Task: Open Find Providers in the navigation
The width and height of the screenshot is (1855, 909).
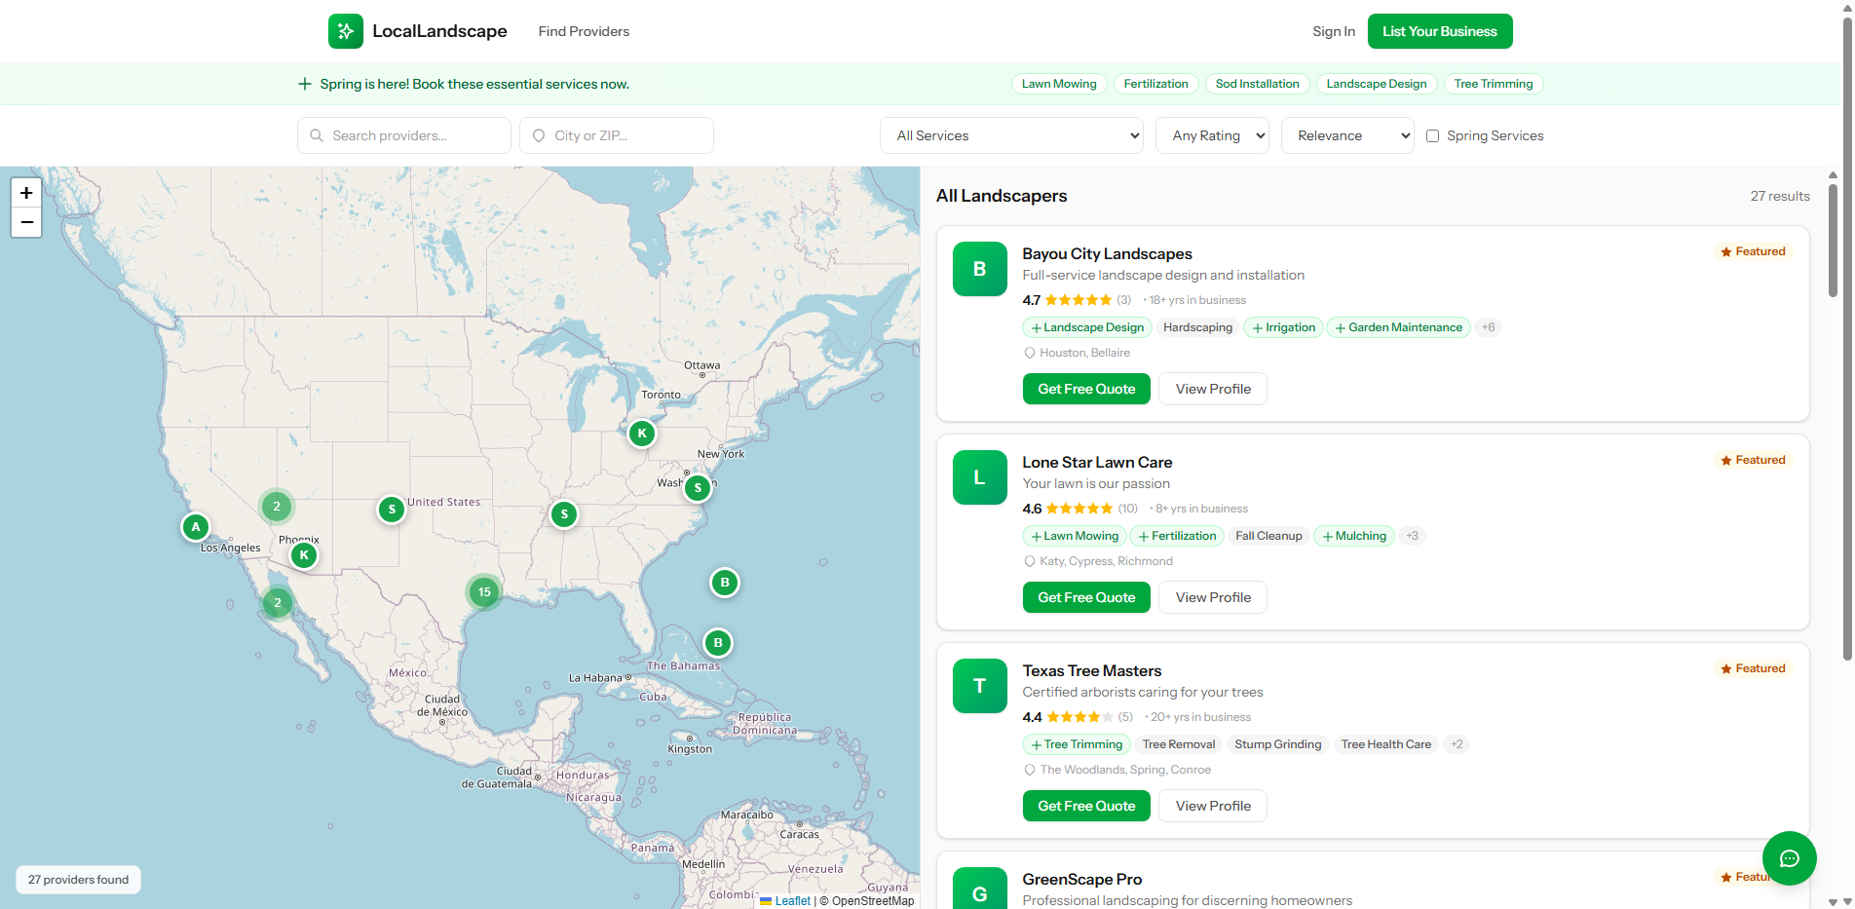Action: coord(584,31)
